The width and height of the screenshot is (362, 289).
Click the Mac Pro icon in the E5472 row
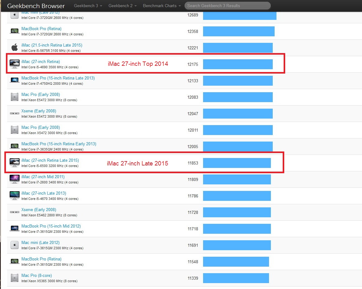pyautogui.click(x=15, y=97)
